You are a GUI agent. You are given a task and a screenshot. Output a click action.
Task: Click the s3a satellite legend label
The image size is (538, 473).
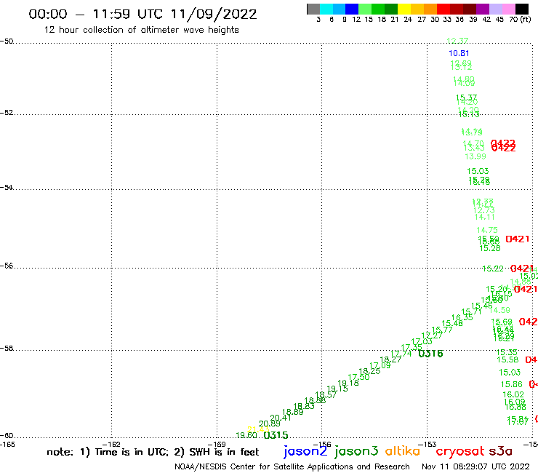click(501, 451)
